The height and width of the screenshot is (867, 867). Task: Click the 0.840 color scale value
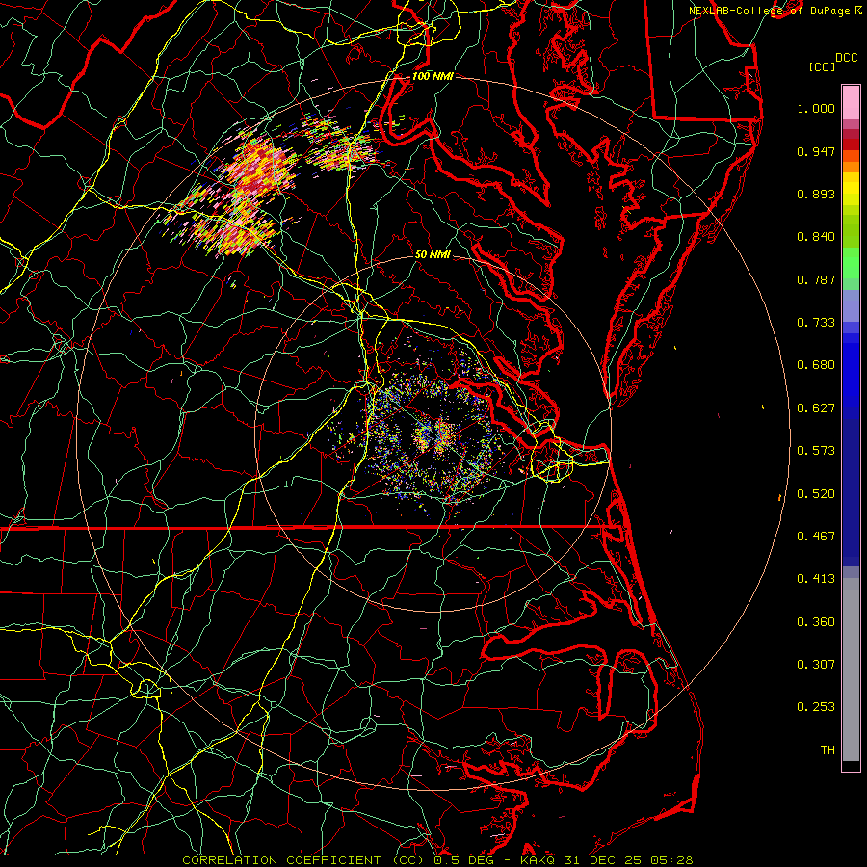coord(816,237)
